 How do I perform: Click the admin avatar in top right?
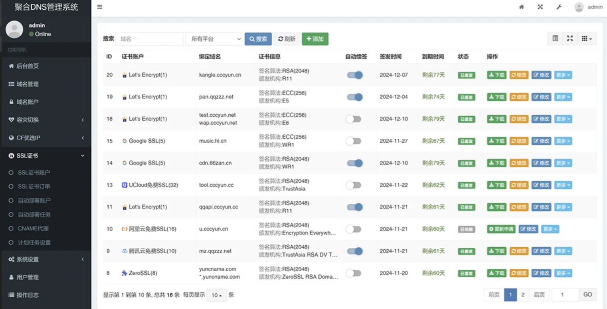pyautogui.click(x=579, y=7)
